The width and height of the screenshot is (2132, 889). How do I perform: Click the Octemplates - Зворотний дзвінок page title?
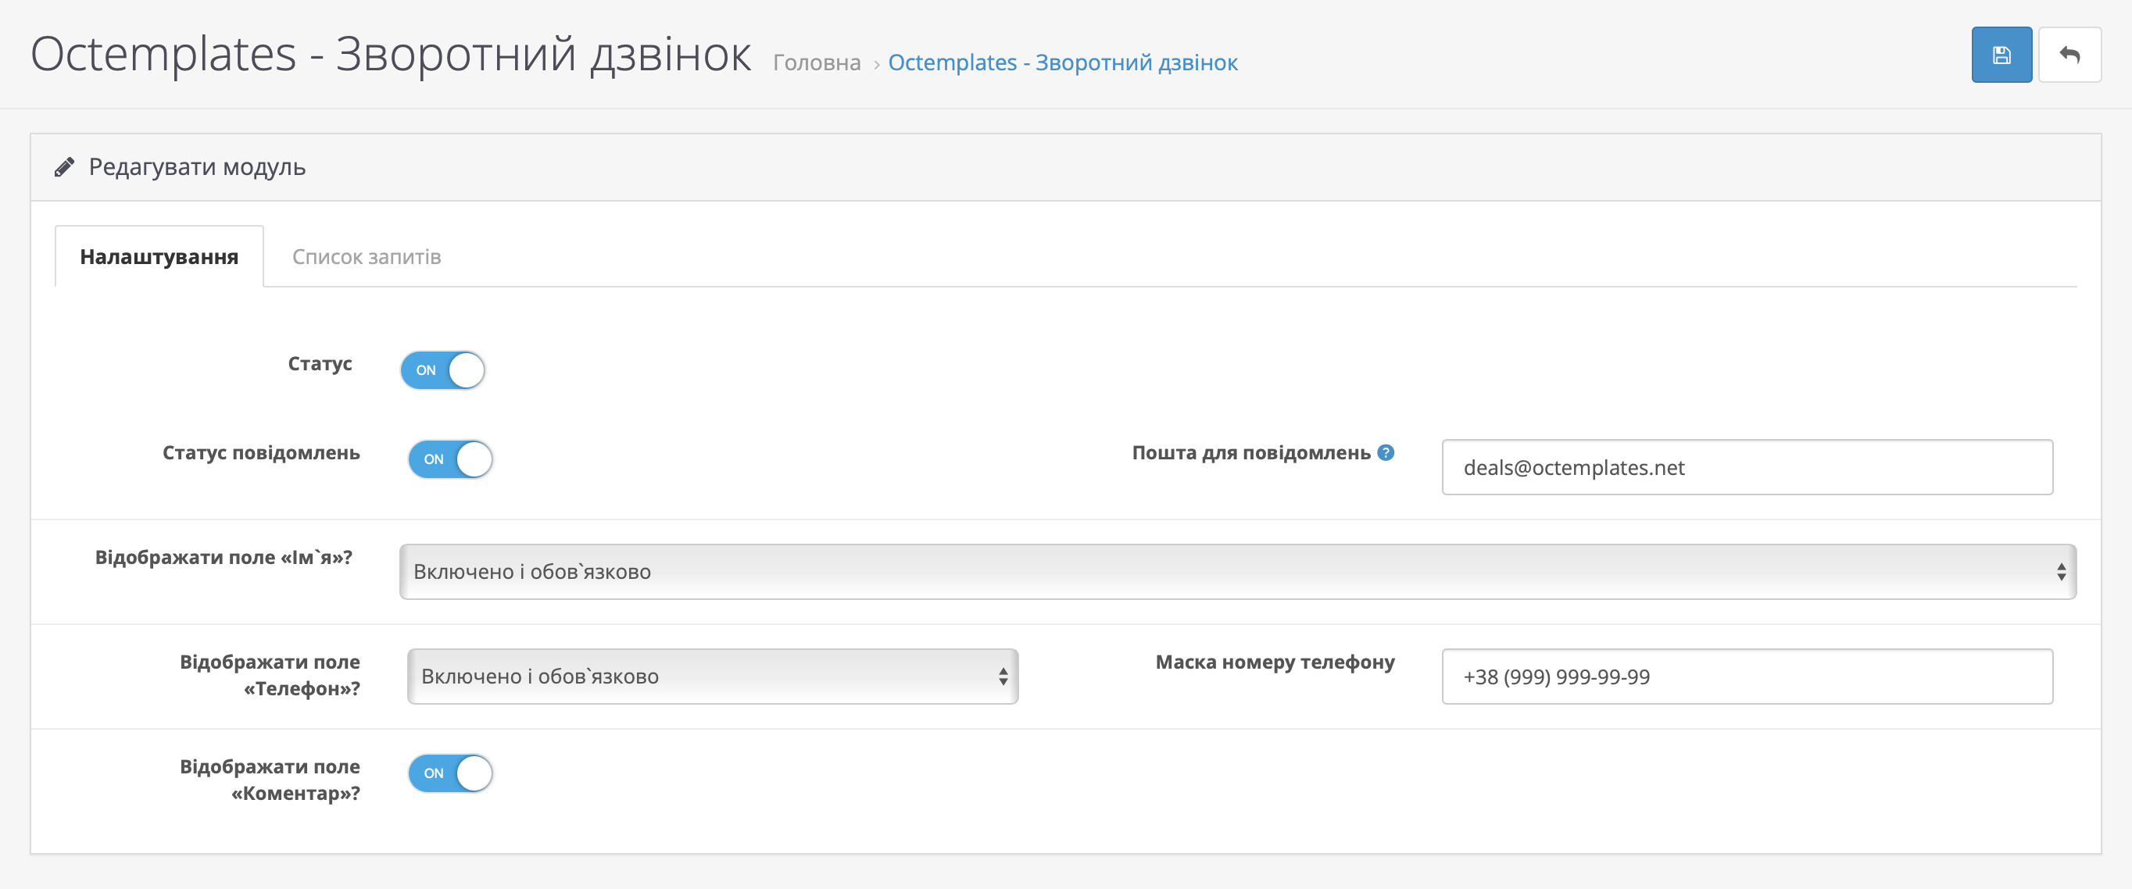[x=391, y=55]
